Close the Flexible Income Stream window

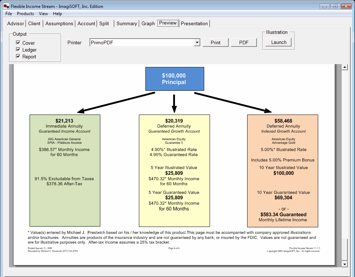346,6
